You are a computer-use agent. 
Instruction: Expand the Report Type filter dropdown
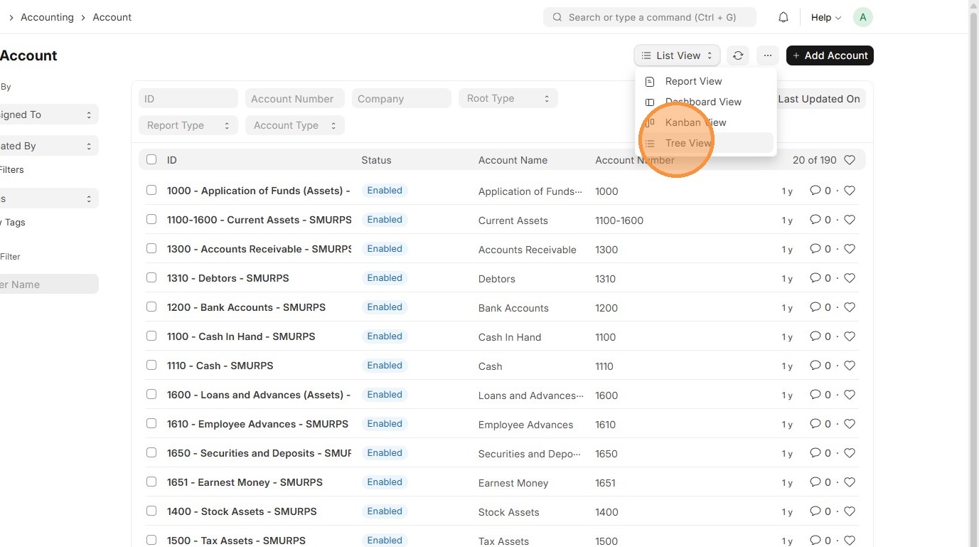click(x=188, y=125)
